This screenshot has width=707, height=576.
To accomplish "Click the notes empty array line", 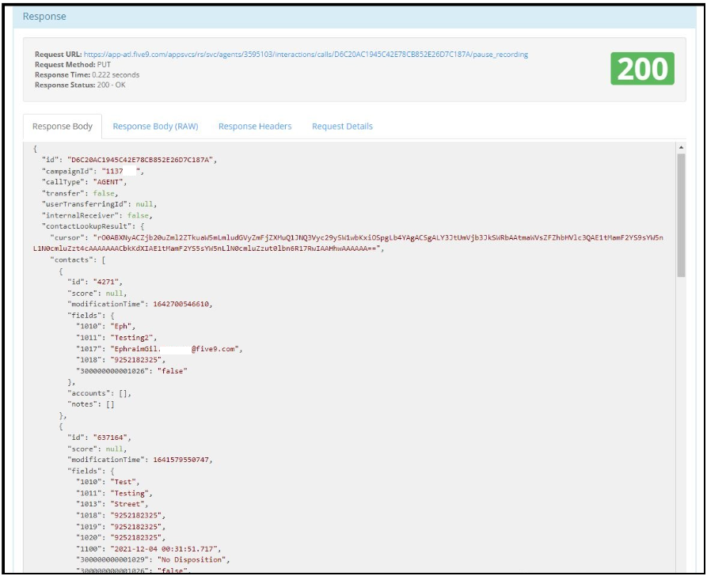I will pos(91,404).
